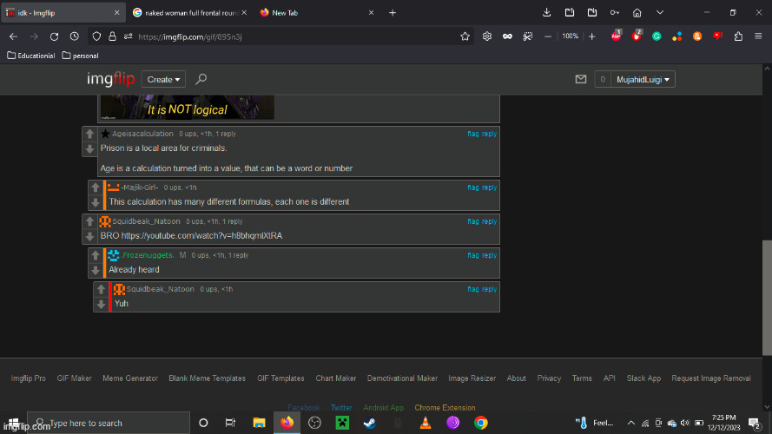
Task: Upvote the -Majik-Girl- comment
Action: [96, 187]
